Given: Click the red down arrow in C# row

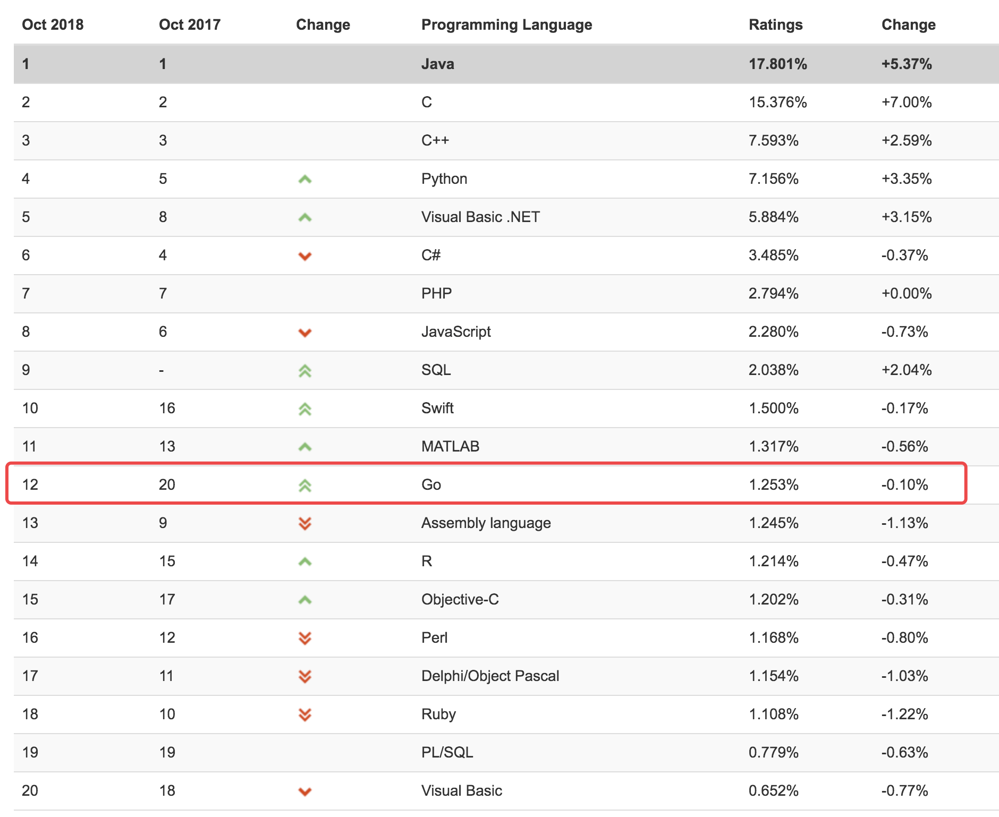Looking at the screenshot, I should pos(304,257).
